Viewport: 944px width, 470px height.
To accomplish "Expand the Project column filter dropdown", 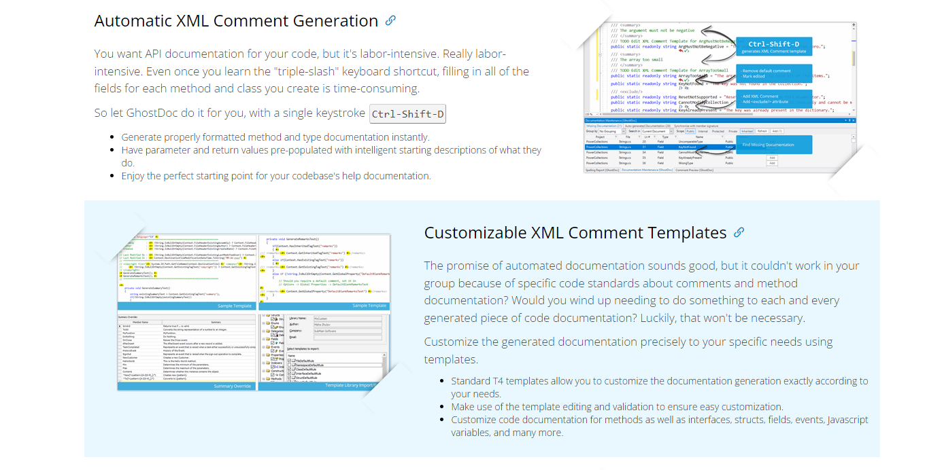I will point(614,137).
